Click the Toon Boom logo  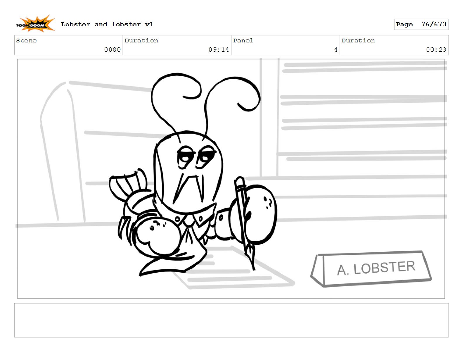click(35, 24)
